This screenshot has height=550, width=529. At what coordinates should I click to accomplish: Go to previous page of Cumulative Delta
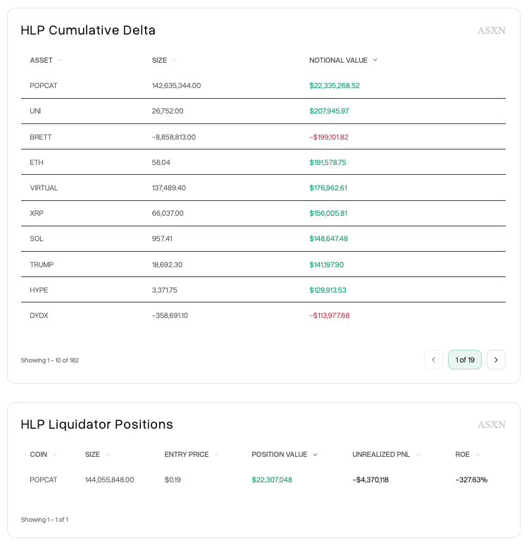tap(434, 360)
